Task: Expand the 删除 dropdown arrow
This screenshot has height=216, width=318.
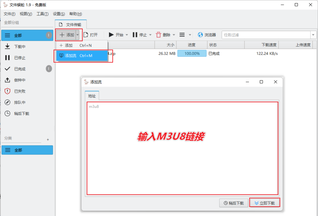Action: 174,35
